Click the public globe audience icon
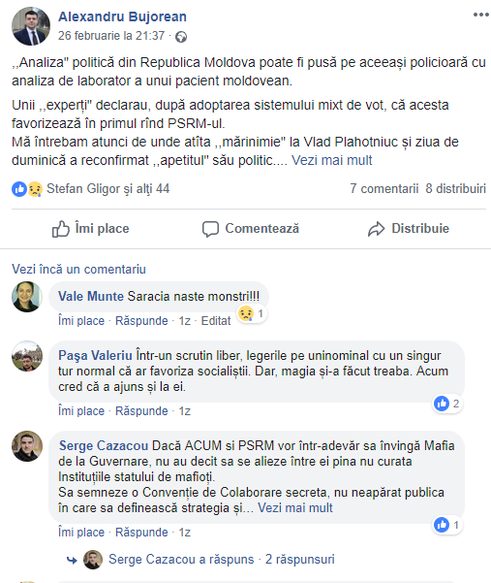The height and width of the screenshot is (583, 491). coord(181,37)
